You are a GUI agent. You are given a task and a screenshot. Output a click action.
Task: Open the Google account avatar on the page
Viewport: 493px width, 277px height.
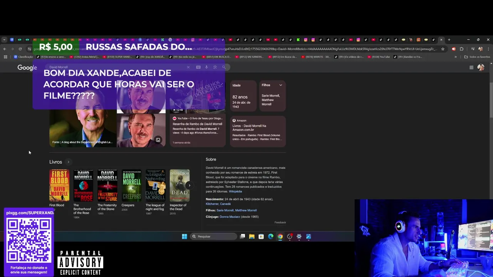(x=481, y=67)
